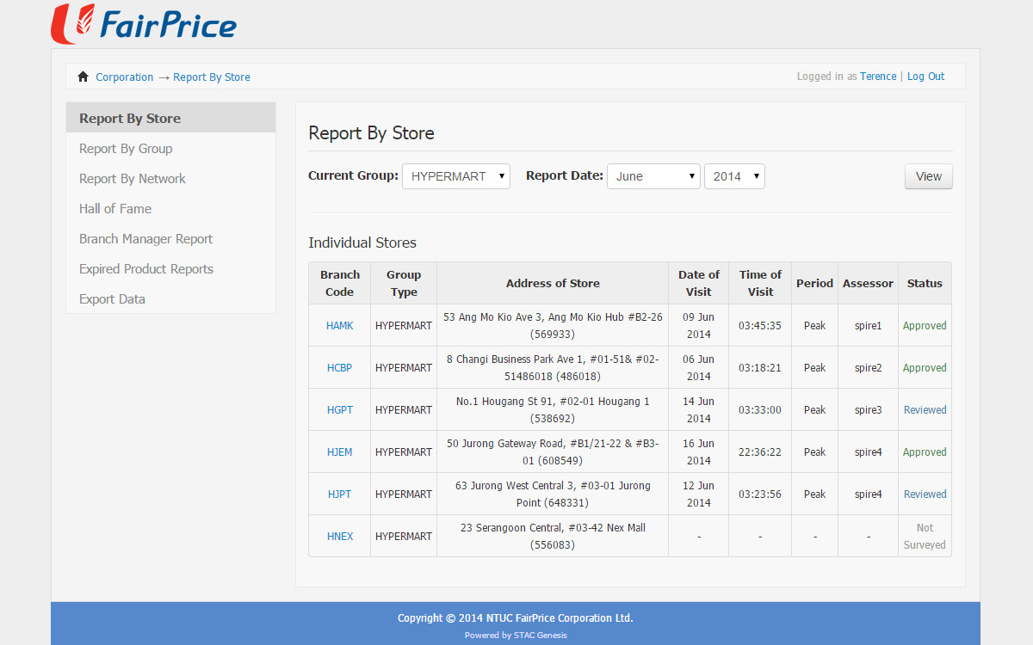Image resolution: width=1033 pixels, height=645 pixels.
Task: Click the Jurong Gateway Road address cell
Action: pyautogui.click(x=553, y=451)
